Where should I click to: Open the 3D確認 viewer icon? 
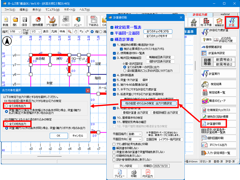pyautogui.click(x=65, y=20)
